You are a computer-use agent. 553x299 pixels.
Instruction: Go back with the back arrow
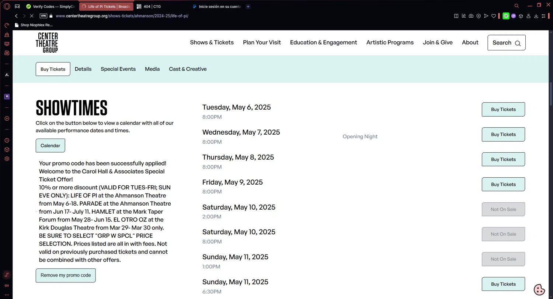16,16
